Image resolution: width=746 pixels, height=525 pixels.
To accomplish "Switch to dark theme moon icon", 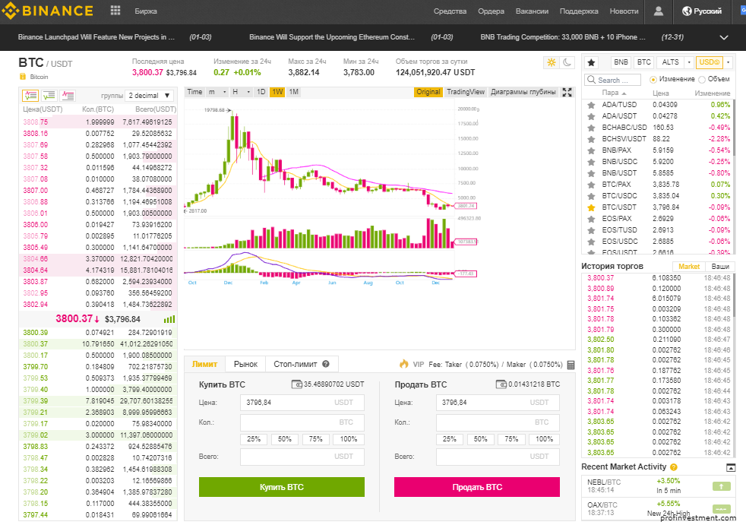I will [567, 62].
